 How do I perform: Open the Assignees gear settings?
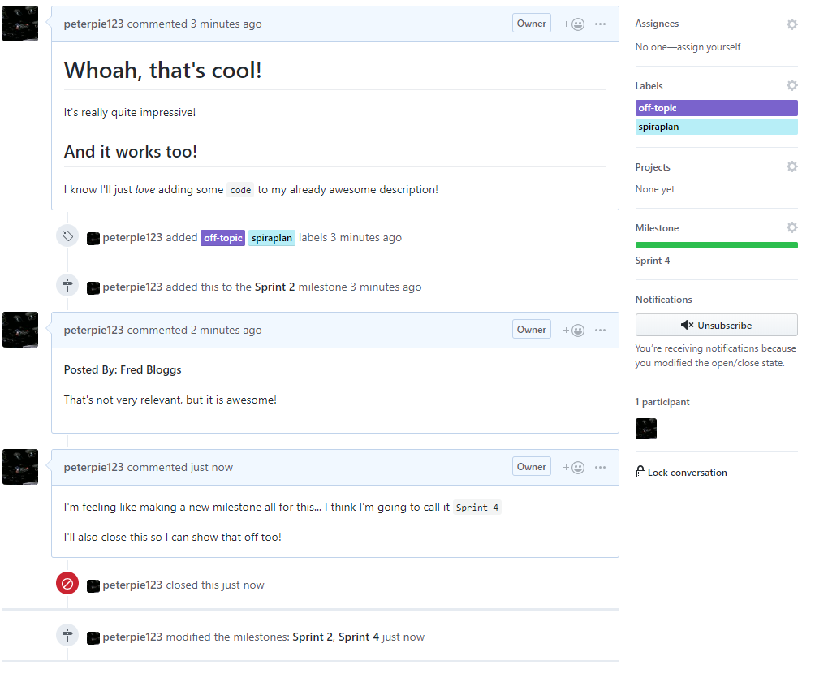791,24
